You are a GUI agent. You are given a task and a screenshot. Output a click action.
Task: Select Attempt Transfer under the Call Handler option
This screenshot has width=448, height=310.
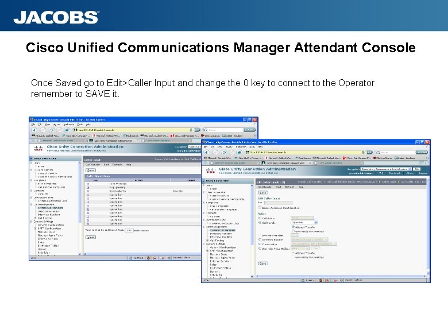[x=293, y=227]
